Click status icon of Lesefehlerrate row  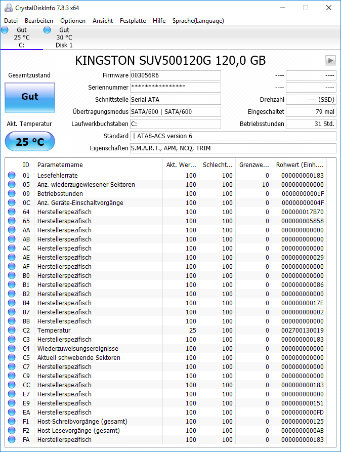[x=12, y=175]
